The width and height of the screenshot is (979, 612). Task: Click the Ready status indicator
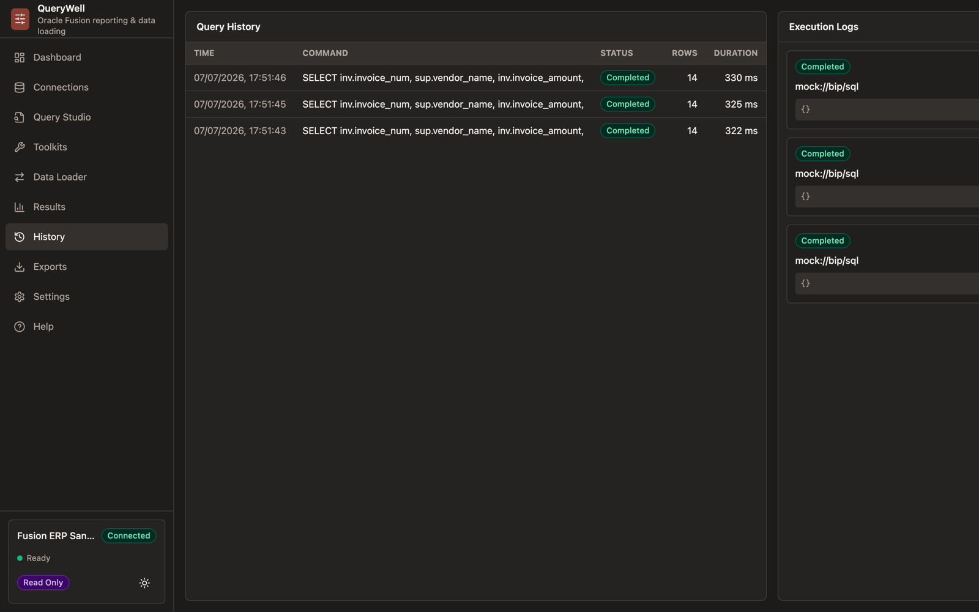pyautogui.click(x=34, y=559)
